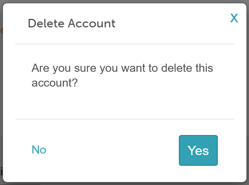The width and height of the screenshot is (249, 185).
Task: Hit the X icon at dialog's top corner
Action: click(x=234, y=18)
